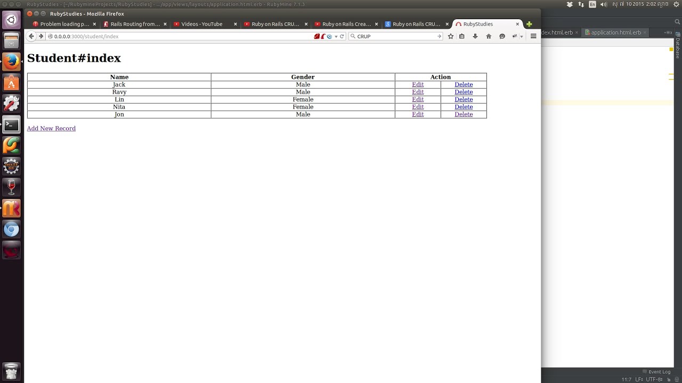Open the Wine glass launcher icon
This screenshot has height=383, width=682.
coord(11,187)
